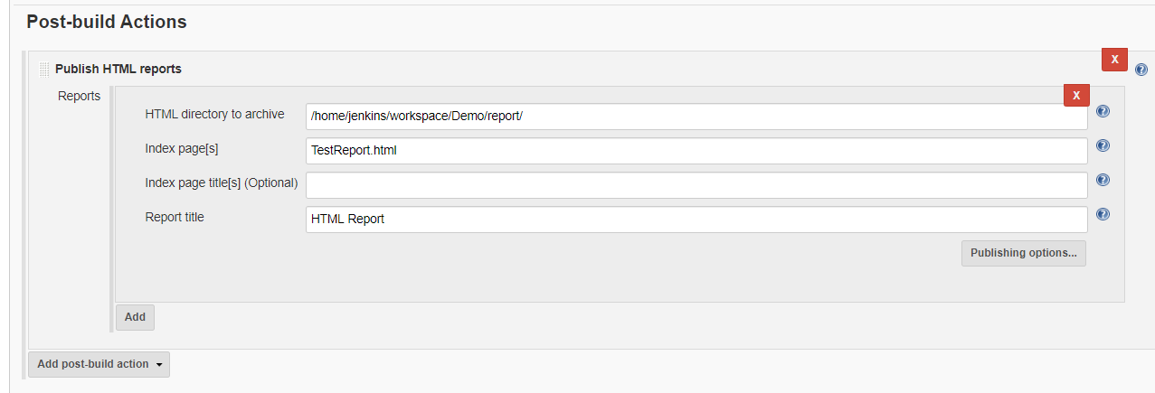
Task: Select the empty Index page title[s] field
Action: coord(696,185)
